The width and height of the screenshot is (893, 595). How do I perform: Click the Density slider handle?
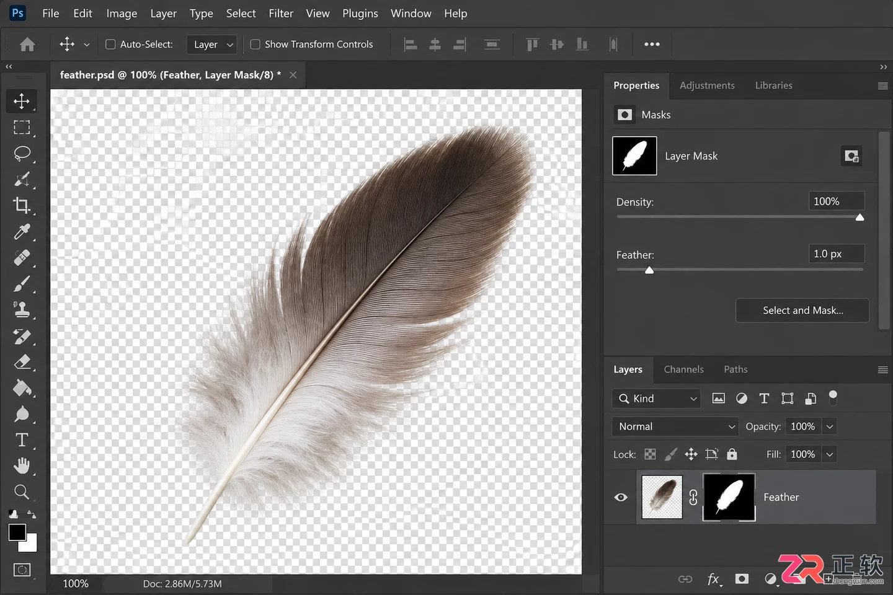point(860,218)
